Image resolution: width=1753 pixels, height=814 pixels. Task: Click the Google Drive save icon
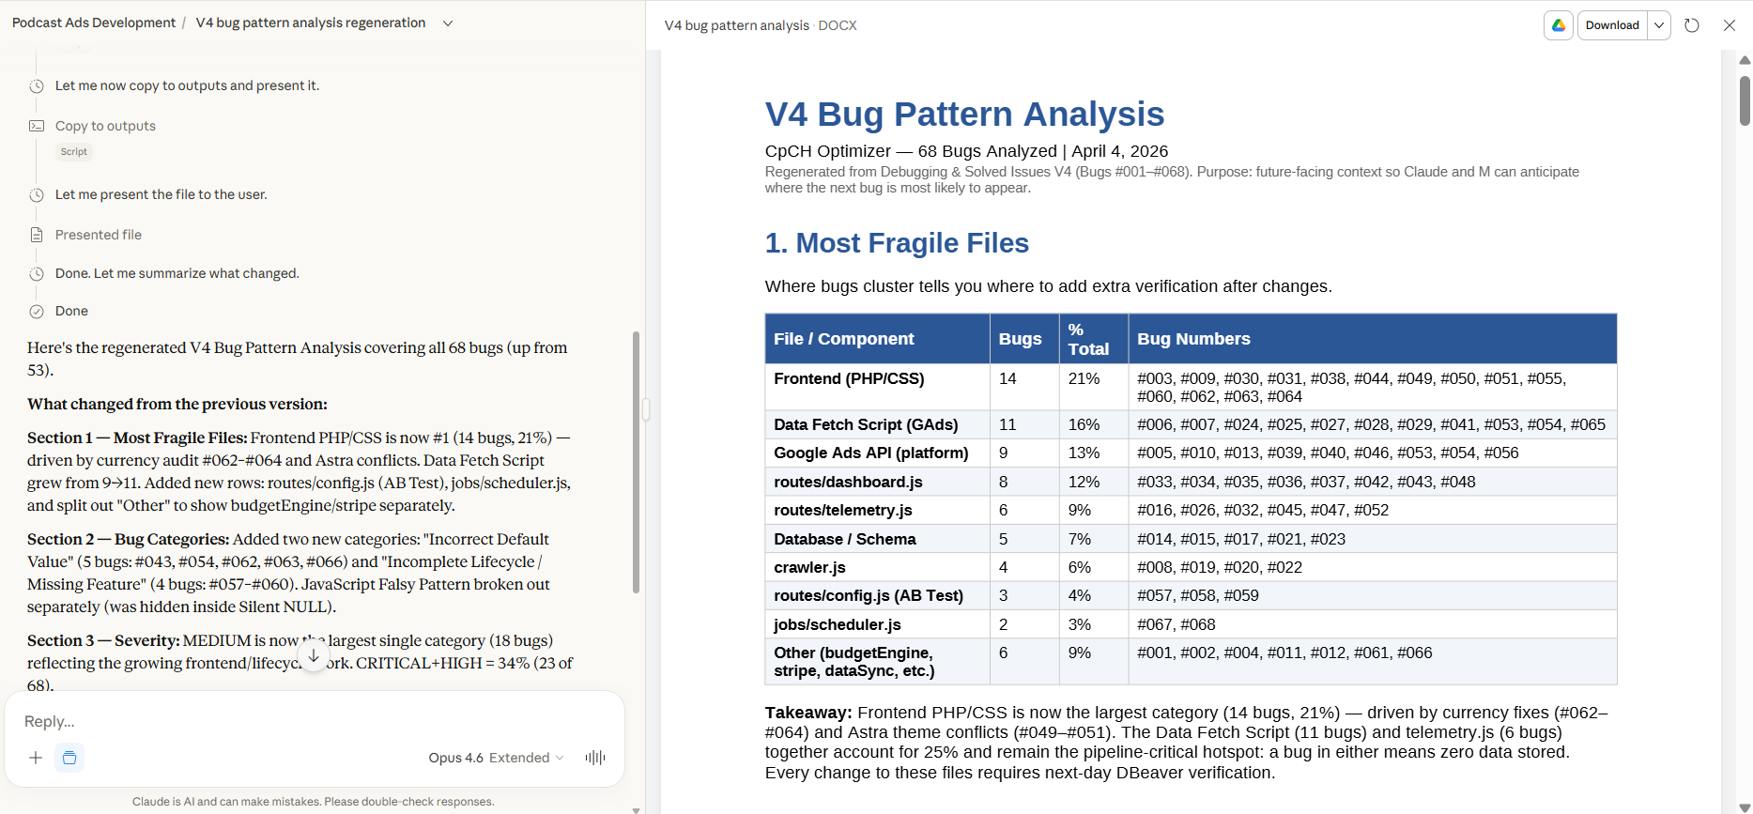1559,25
